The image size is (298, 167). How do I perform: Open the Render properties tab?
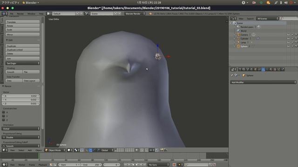click(x=240, y=69)
